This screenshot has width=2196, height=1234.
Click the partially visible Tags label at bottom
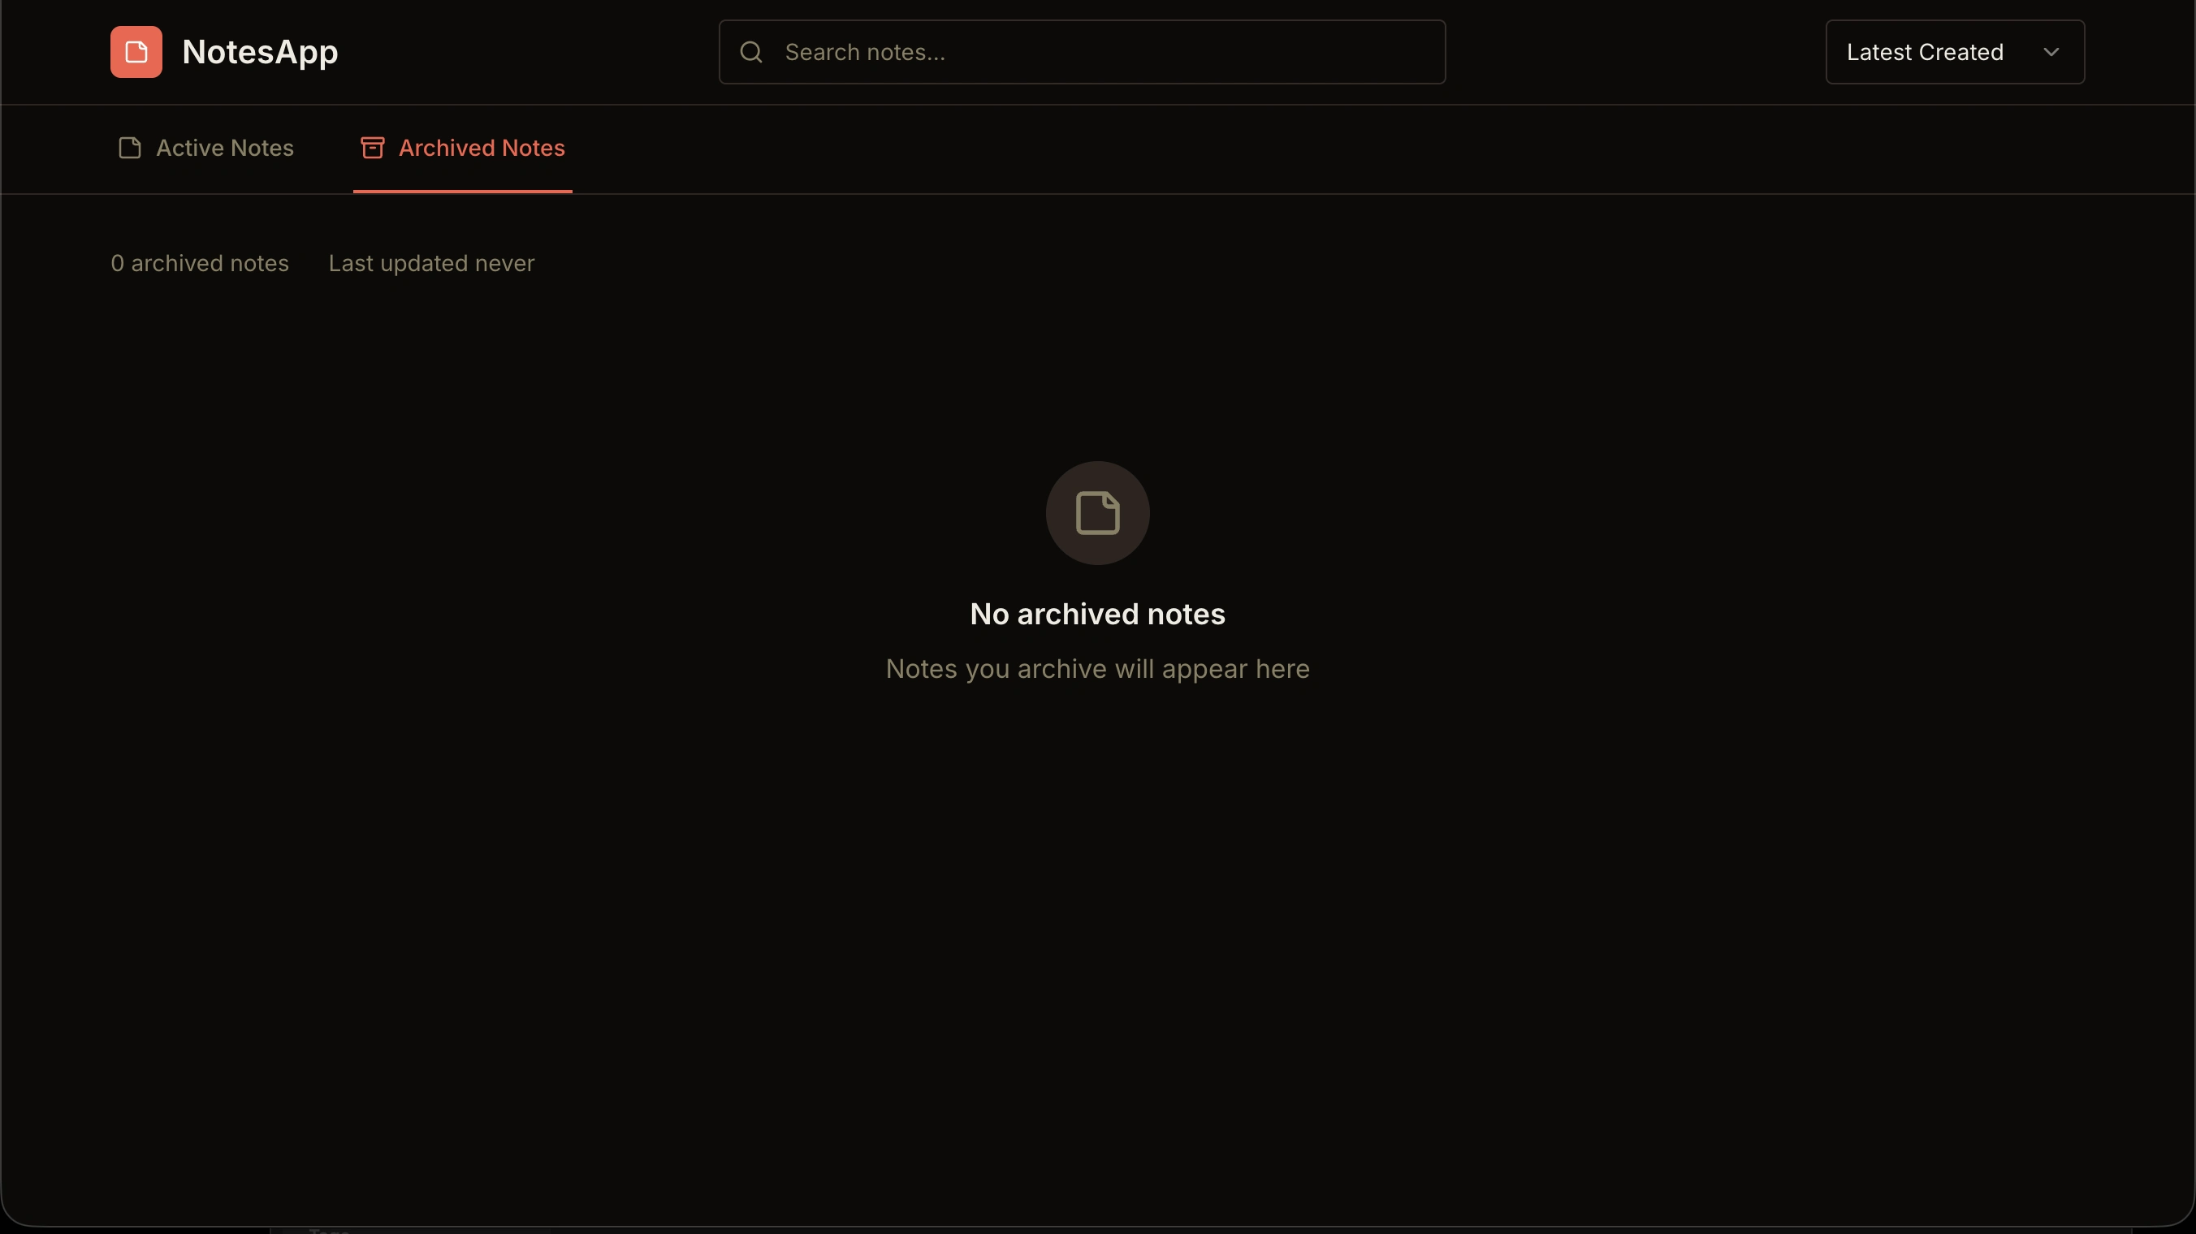pos(329,1231)
